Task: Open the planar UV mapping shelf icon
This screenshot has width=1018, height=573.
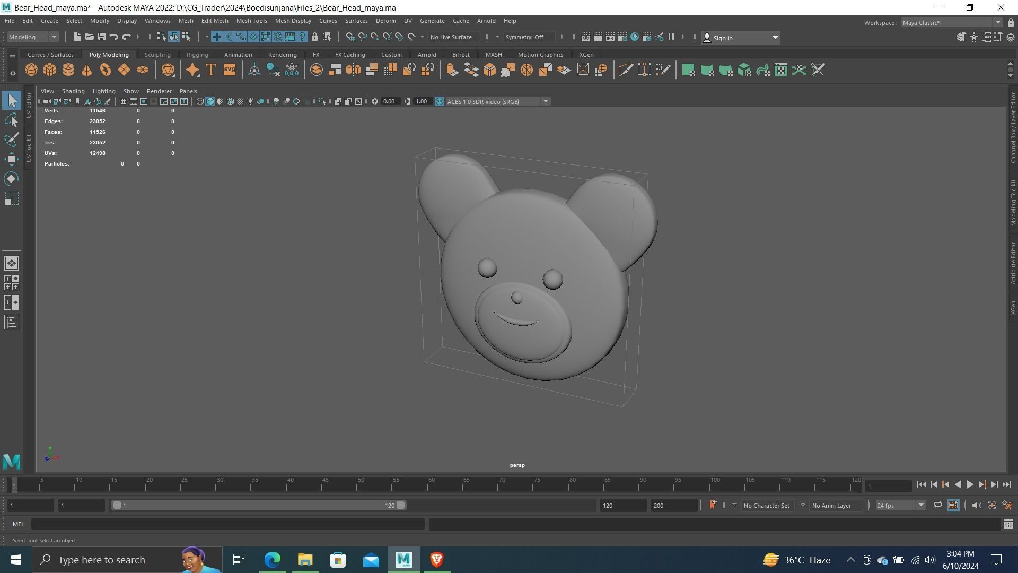Action: click(x=688, y=70)
